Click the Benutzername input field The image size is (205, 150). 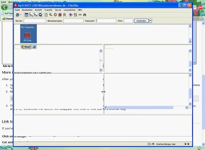pos(73,21)
